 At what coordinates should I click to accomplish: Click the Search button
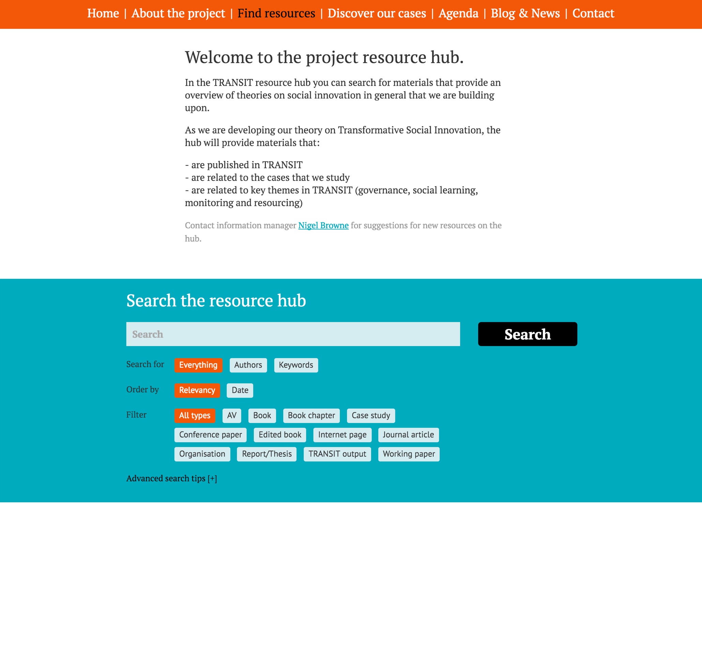tap(527, 334)
